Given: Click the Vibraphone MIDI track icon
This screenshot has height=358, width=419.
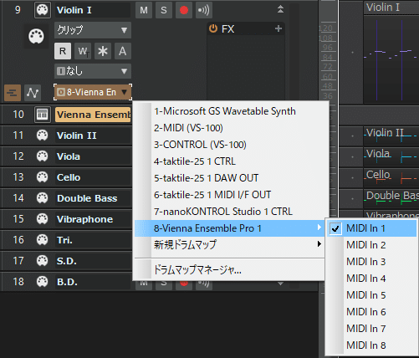Looking at the screenshot, I should (x=43, y=219).
